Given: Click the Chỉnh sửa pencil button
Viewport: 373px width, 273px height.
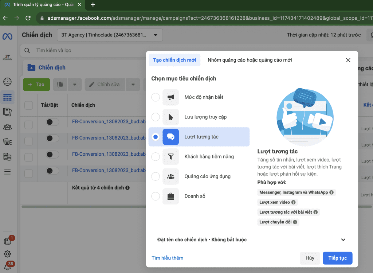Looking at the screenshot, I should click(x=105, y=85).
